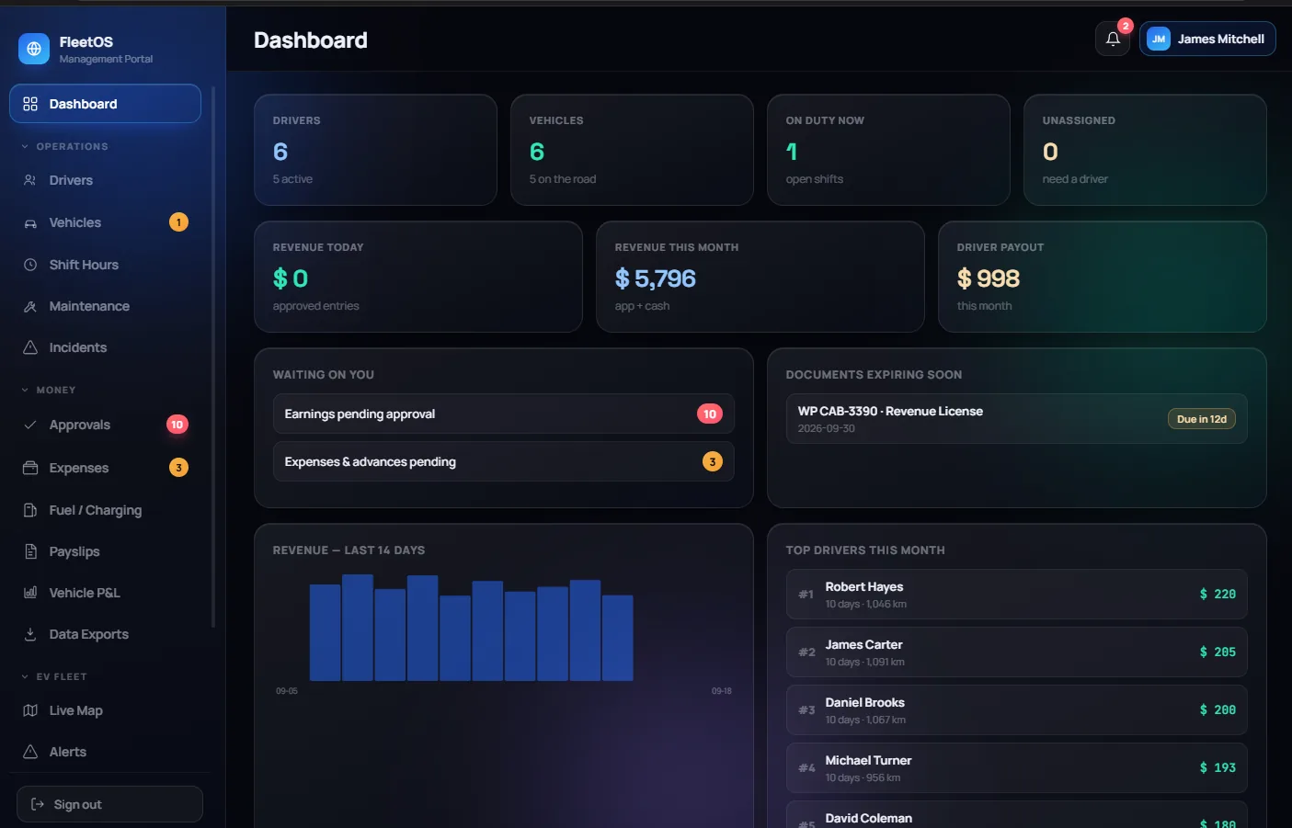Click the Driver Payout card
The image size is (1292, 828).
(x=1102, y=277)
